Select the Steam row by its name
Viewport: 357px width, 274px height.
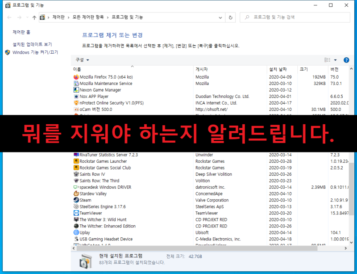(85, 200)
